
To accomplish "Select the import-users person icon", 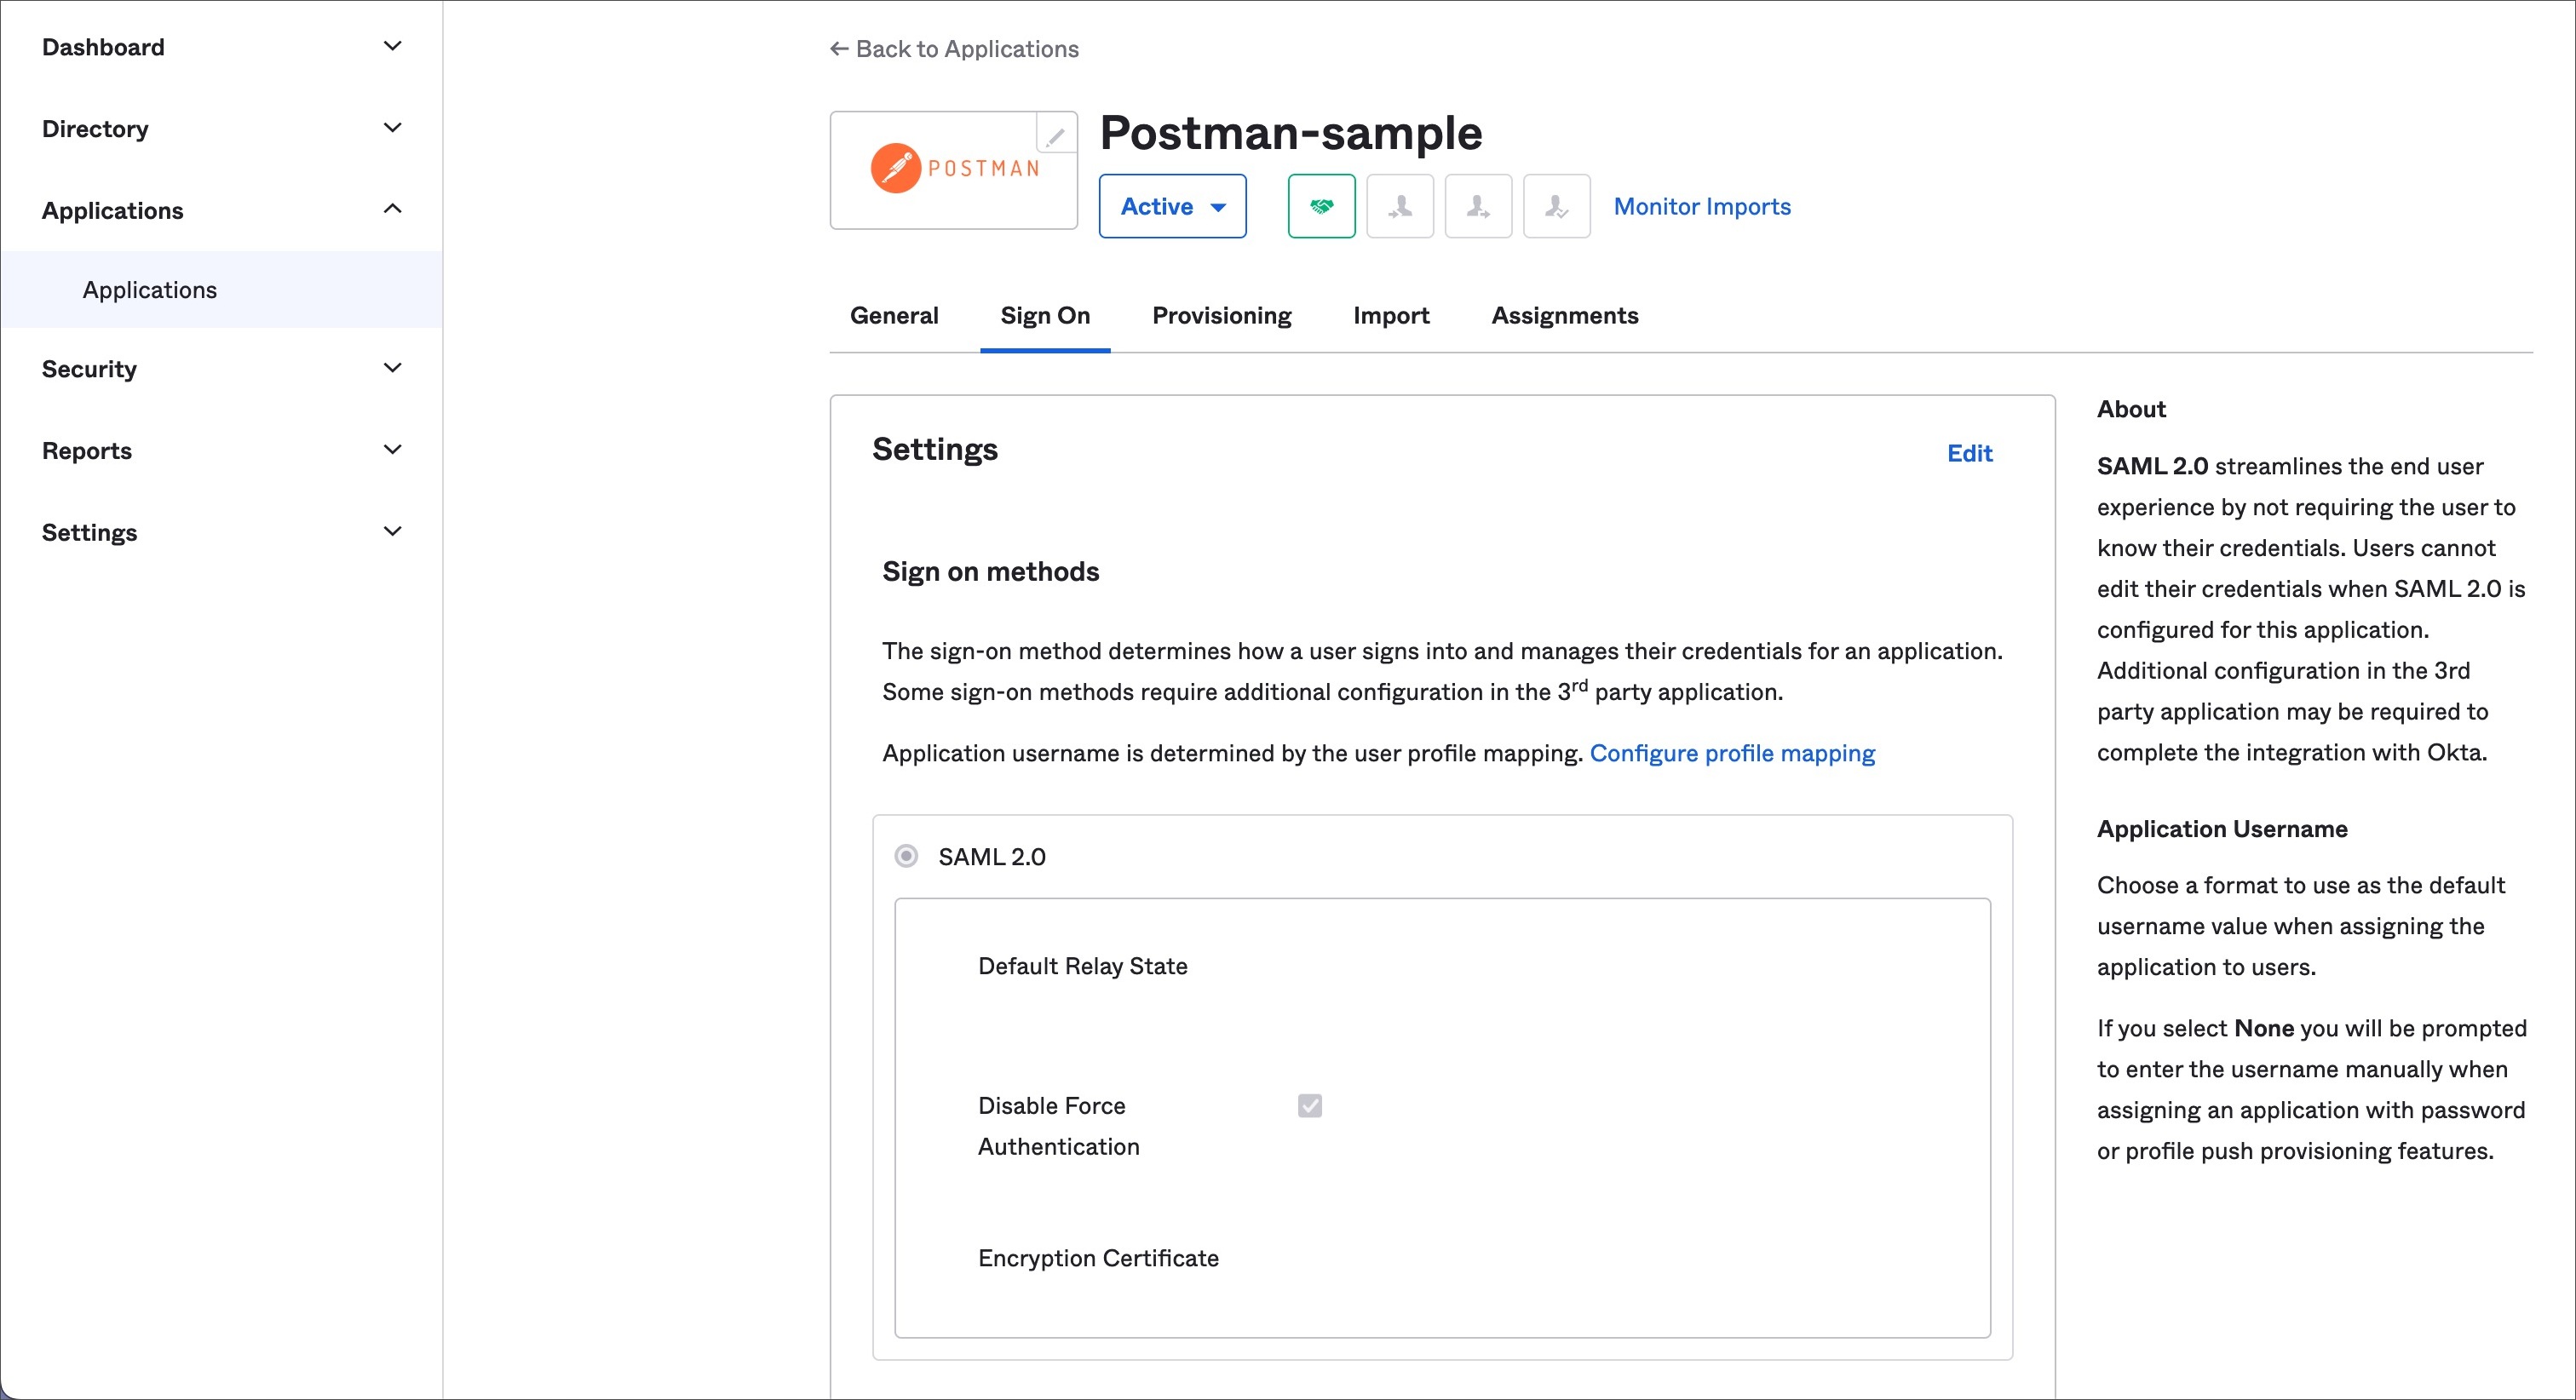I will (1400, 206).
